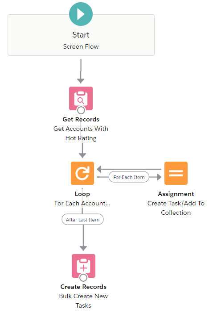Click the 'Get Records' bold title text
Viewport: 213px width, 313px height.
point(81,119)
